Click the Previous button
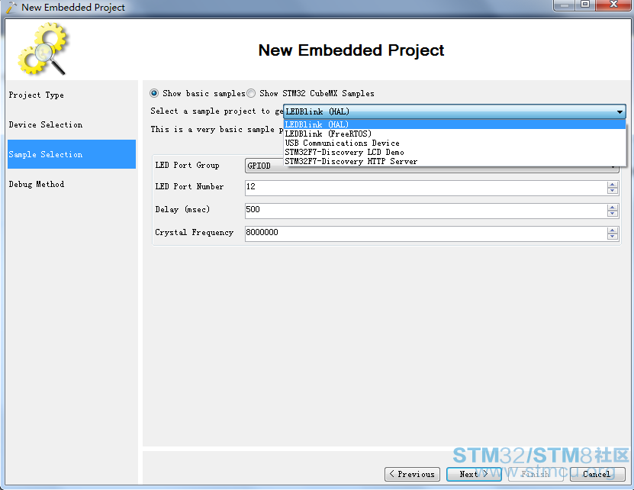 [412, 474]
